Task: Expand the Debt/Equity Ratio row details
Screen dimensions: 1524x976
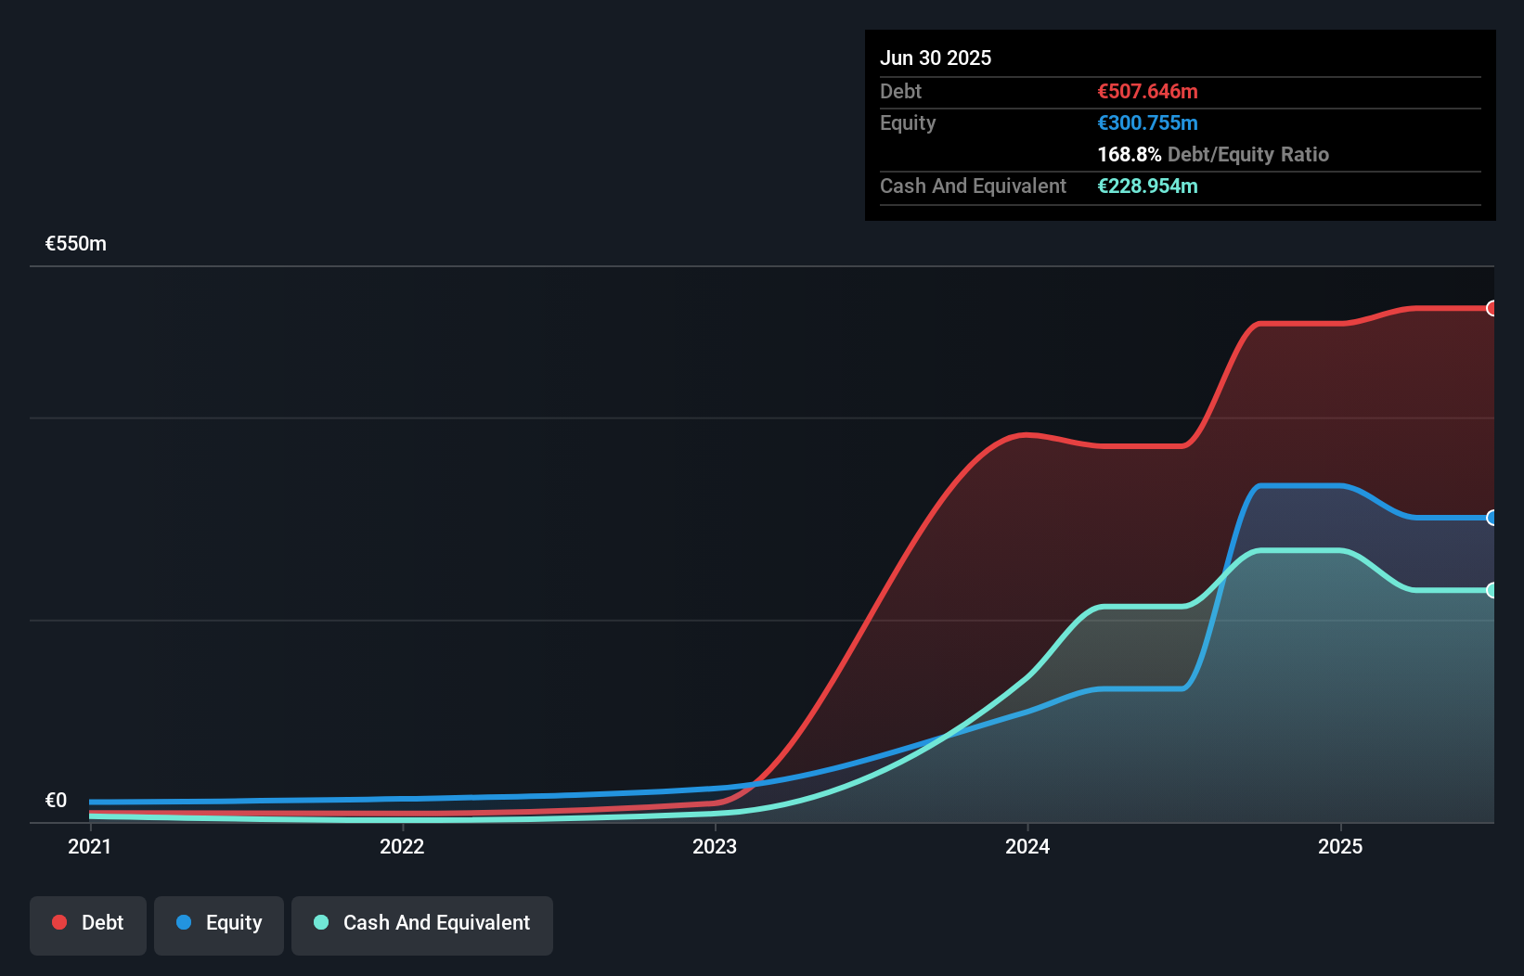Action: tap(1213, 154)
